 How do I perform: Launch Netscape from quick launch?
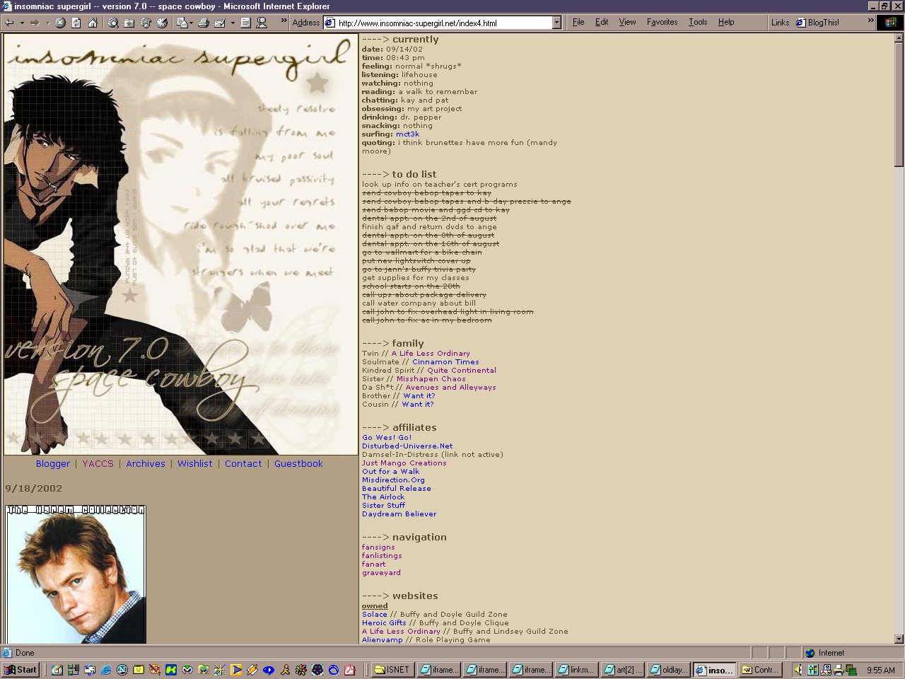tap(122, 670)
